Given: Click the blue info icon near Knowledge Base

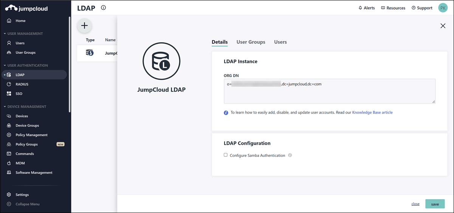Looking at the screenshot, I should [226, 112].
